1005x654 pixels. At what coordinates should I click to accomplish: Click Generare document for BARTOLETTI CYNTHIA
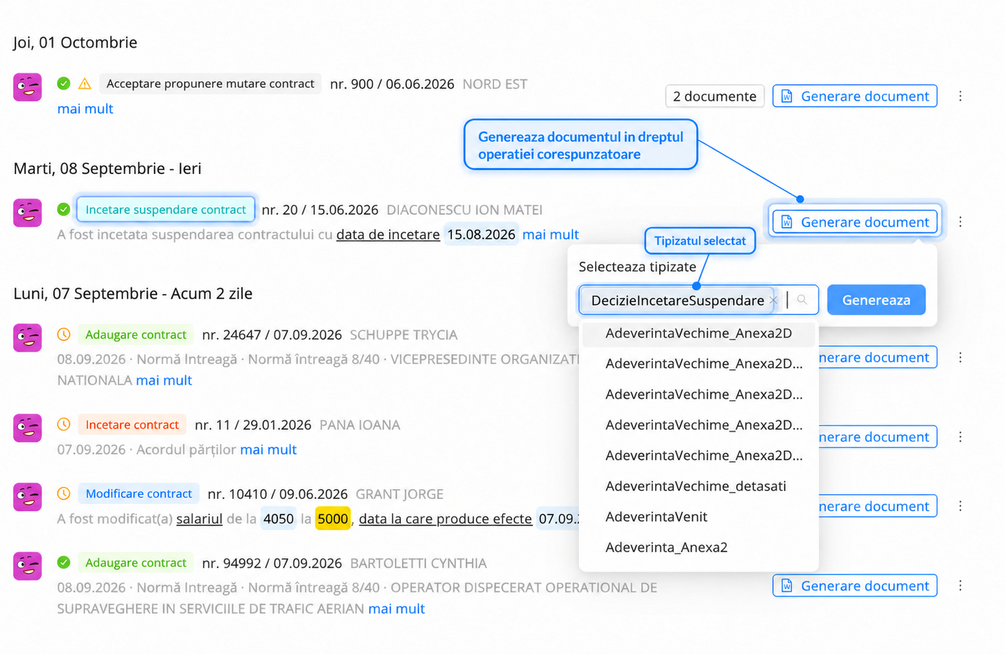[855, 585]
